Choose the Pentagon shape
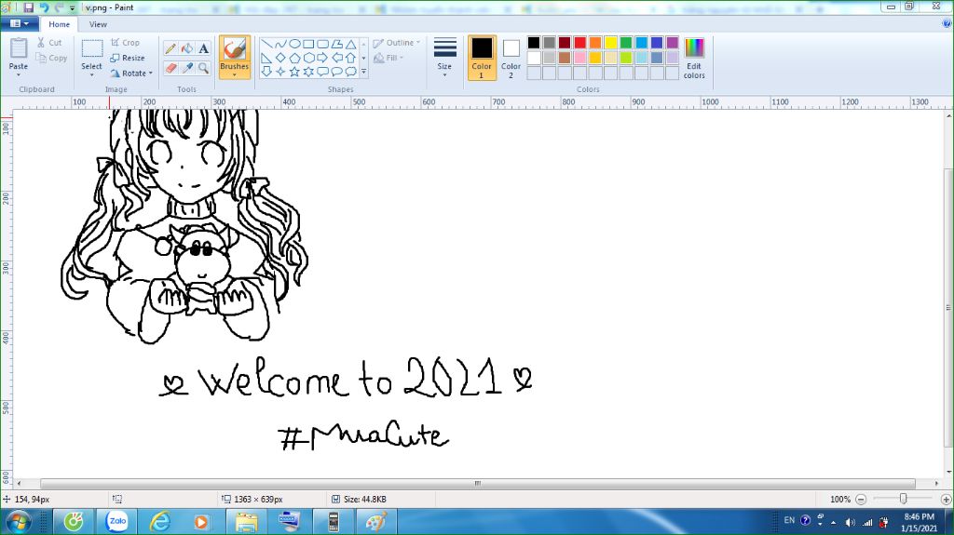The width and height of the screenshot is (954, 535). 294,58
